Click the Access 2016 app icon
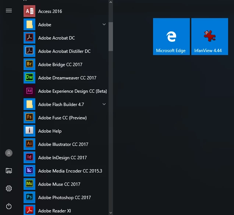234x215 pixels. point(29,11)
